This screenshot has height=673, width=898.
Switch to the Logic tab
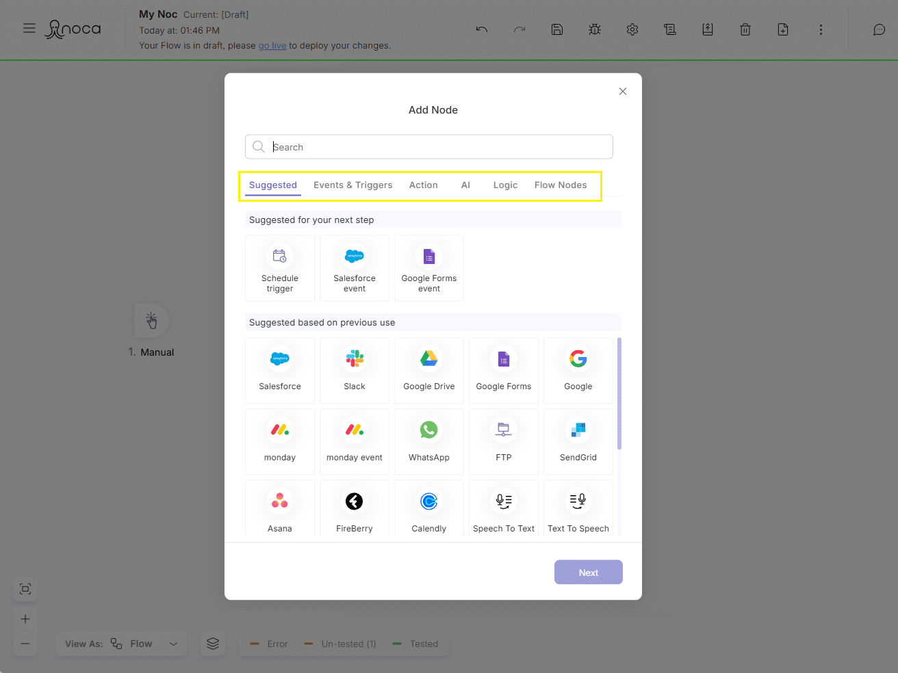[x=505, y=185]
